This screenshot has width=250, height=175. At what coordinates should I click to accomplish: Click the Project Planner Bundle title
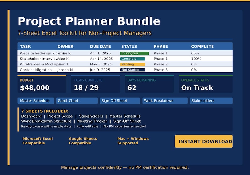(x=89, y=21)
